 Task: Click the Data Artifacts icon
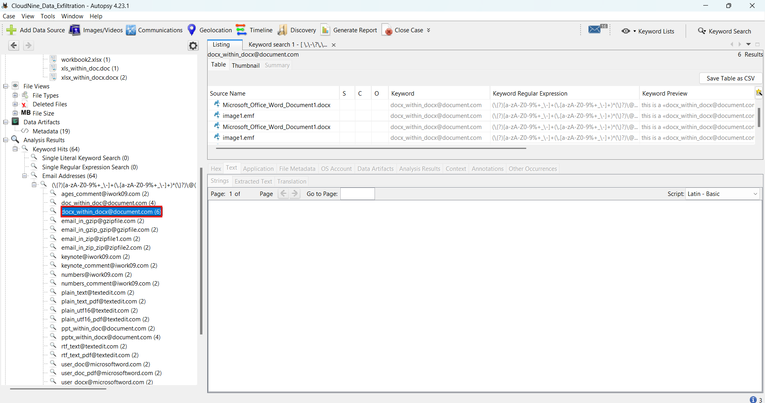click(16, 122)
